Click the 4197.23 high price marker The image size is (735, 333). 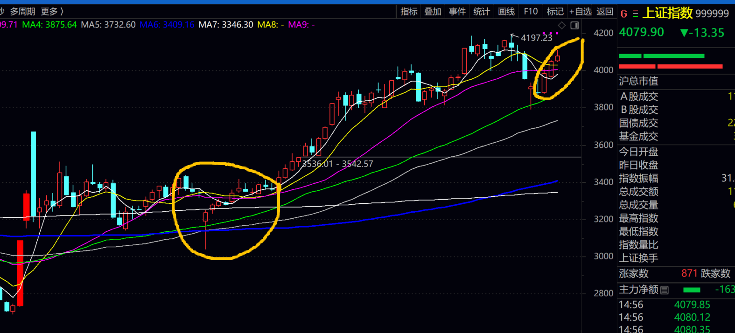[x=536, y=38]
